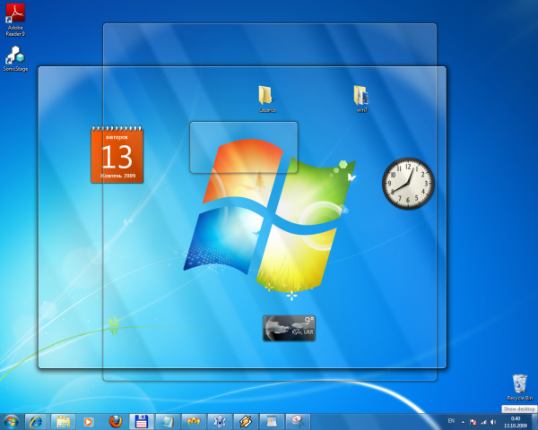The height and width of the screenshot is (430, 538).
Task: Open the gear icon application on taskbar
Action: pyautogui.click(x=220, y=421)
